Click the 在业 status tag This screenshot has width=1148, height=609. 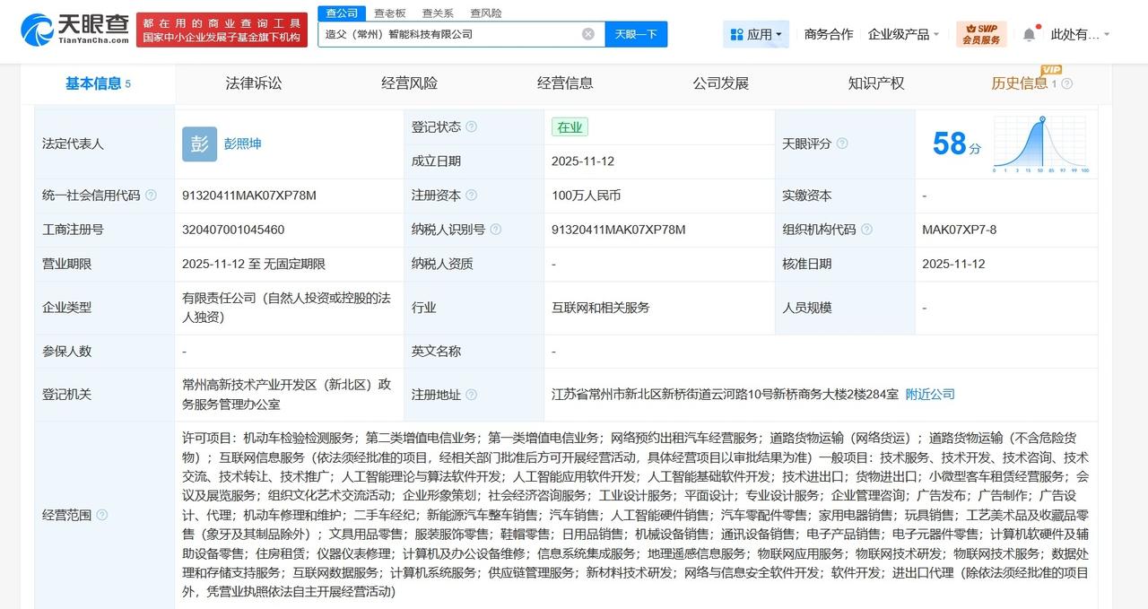click(x=570, y=126)
